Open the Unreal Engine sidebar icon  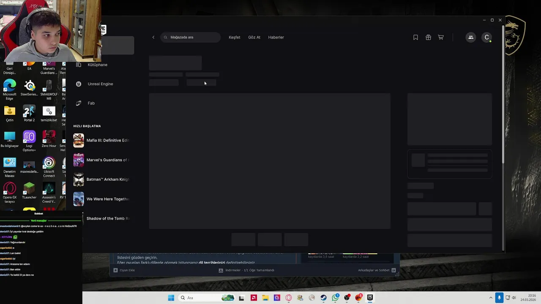[x=78, y=84]
